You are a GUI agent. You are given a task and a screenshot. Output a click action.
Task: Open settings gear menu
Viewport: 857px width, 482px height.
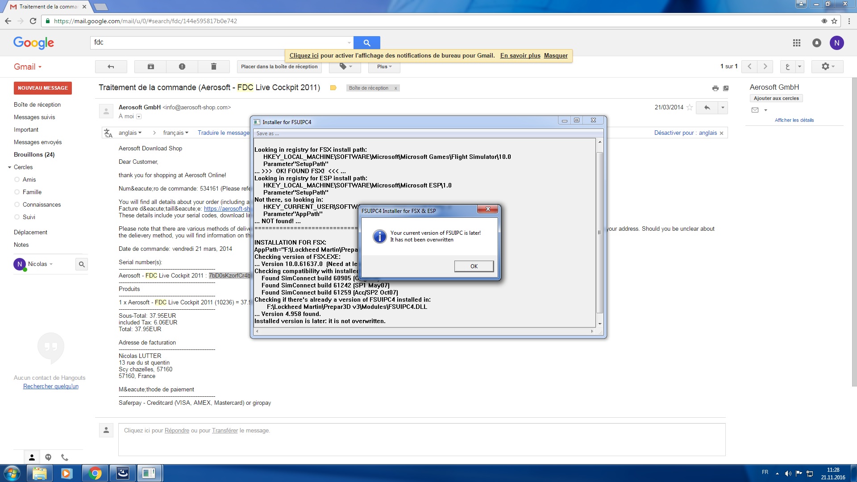[828, 66]
